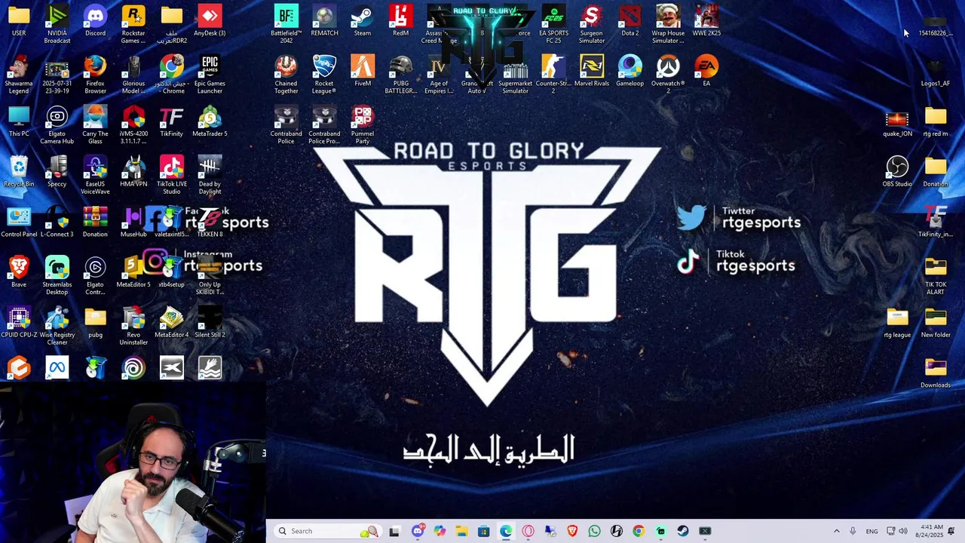Open Opera GX from the taskbar
The image size is (965, 543).
point(528,531)
